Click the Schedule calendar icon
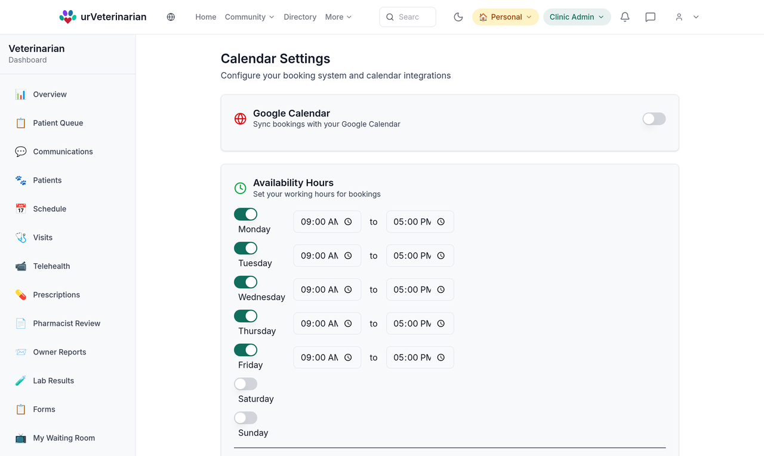The height and width of the screenshot is (456, 764). (x=21, y=209)
